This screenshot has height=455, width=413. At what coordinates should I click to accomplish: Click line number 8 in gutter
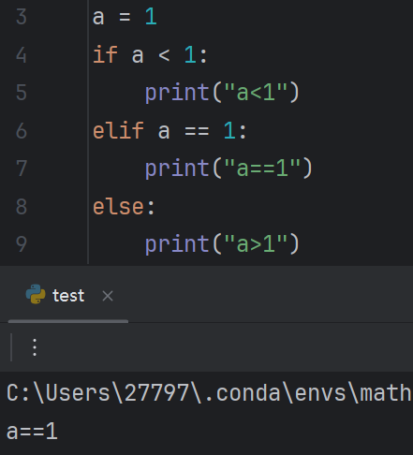pyautogui.click(x=22, y=207)
